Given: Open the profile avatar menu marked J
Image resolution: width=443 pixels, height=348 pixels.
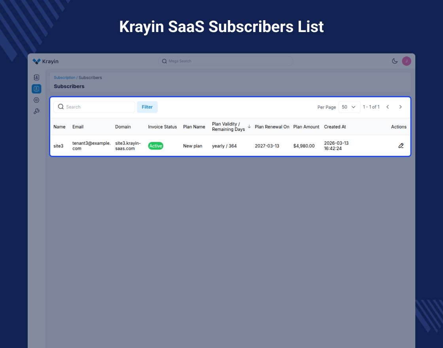Looking at the screenshot, I should (x=406, y=61).
